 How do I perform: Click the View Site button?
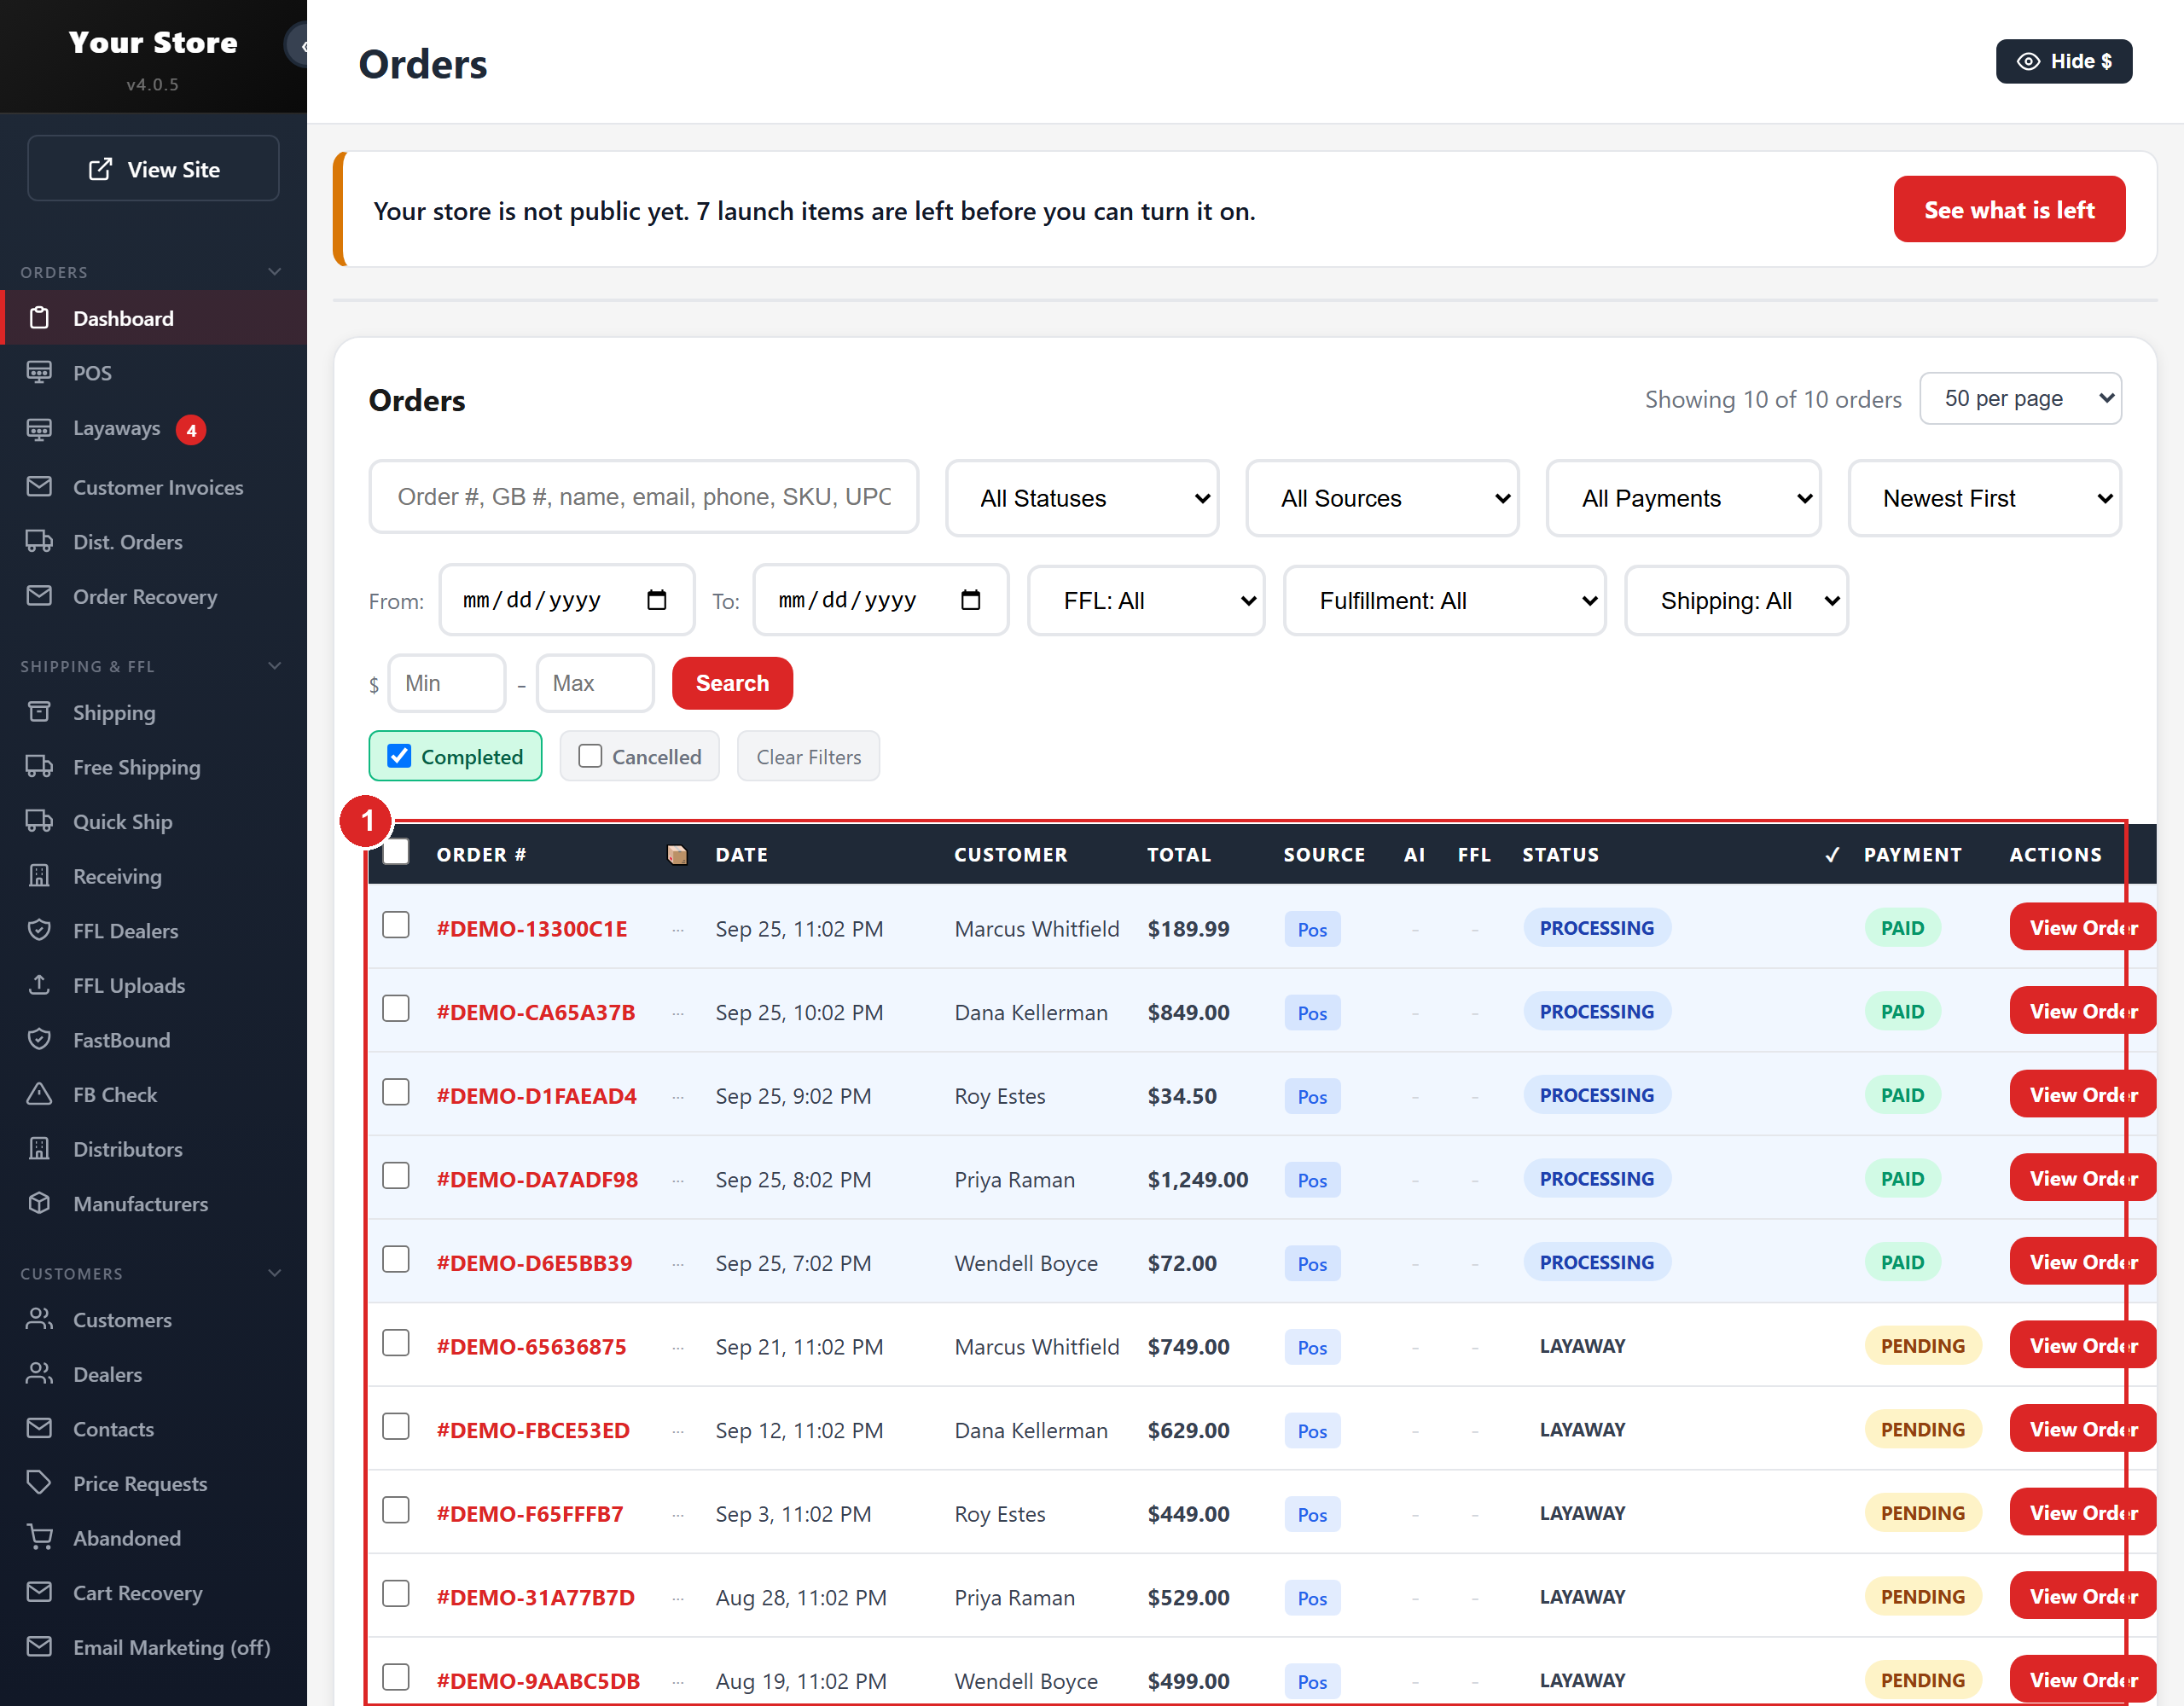point(153,169)
